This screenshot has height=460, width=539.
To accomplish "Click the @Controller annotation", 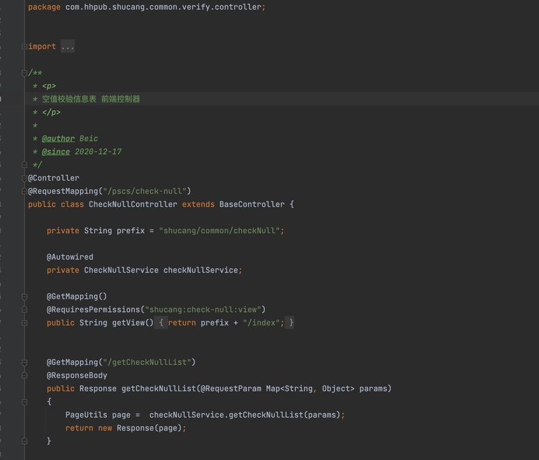I will tap(54, 178).
